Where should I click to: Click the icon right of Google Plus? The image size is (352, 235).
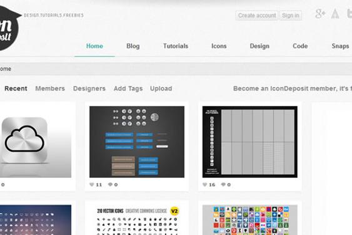pyautogui.click(x=335, y=14)
